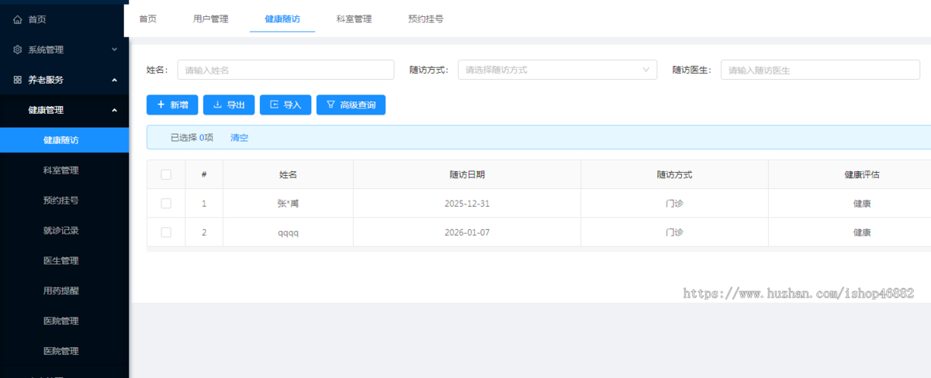
Task: Click the 姓名 input field
Action: tap(286, 70)
